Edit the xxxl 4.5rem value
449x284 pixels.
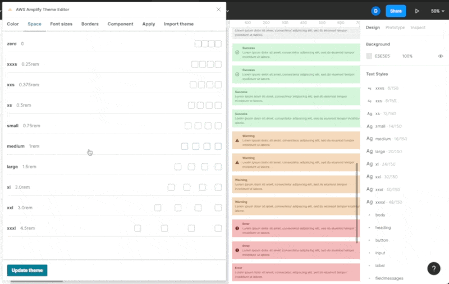coord(28,228)
